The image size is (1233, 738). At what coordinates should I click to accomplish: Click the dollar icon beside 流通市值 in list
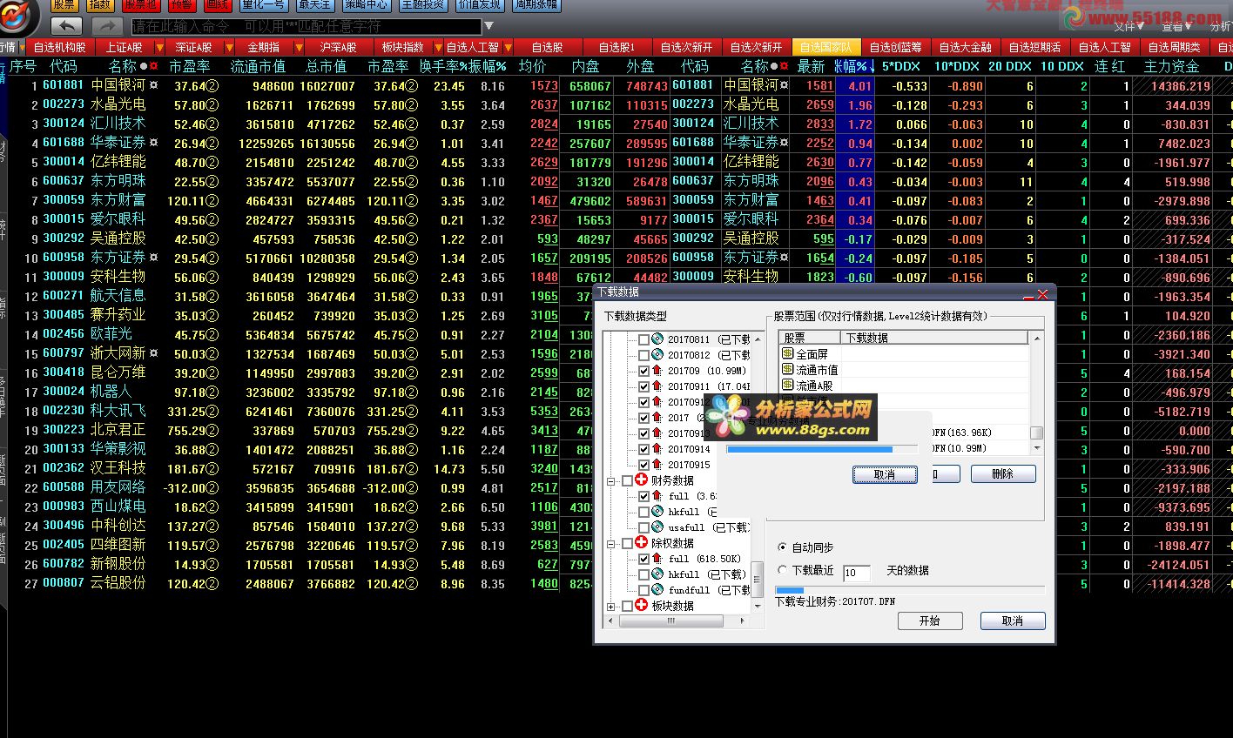coord(788,370)
